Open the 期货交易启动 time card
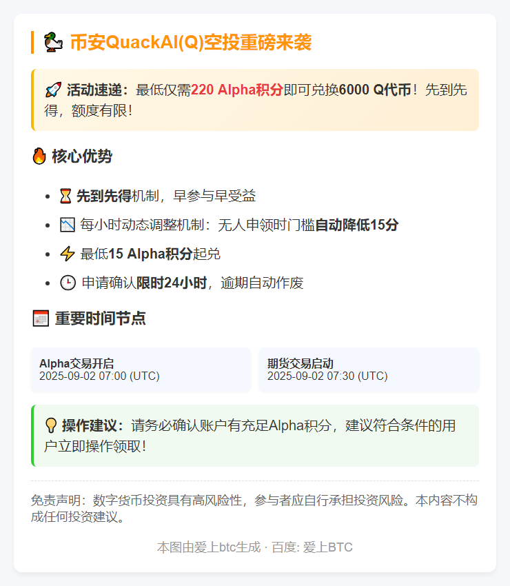510x586 pixels. tap(369, 370)
